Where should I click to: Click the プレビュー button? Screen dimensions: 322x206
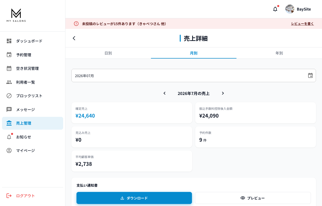coord(253,198)
